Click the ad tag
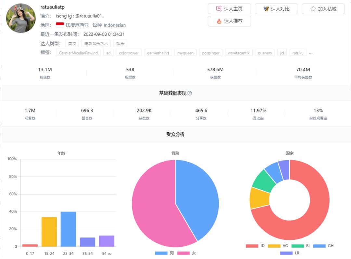This screenshot has width=351, height=259. 108,53
